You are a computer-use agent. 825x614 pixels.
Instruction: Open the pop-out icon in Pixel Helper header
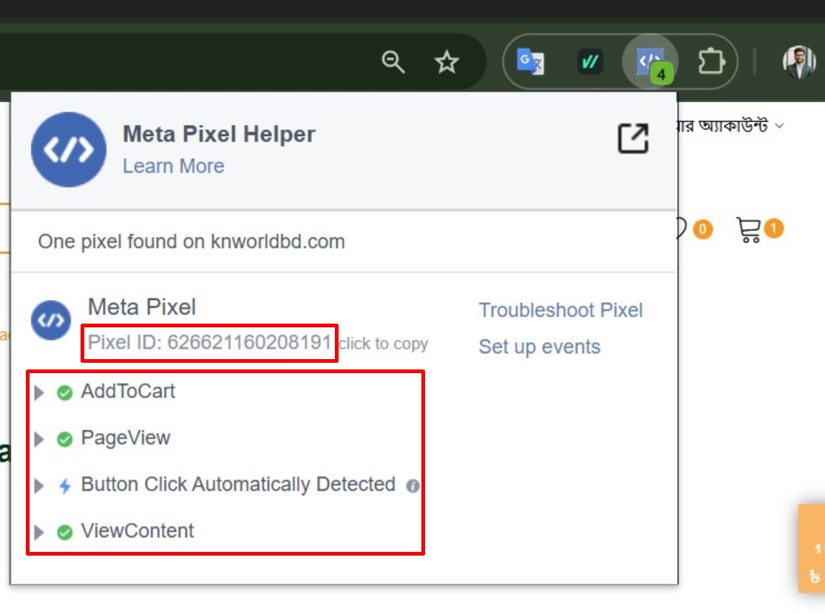point(633,138)
